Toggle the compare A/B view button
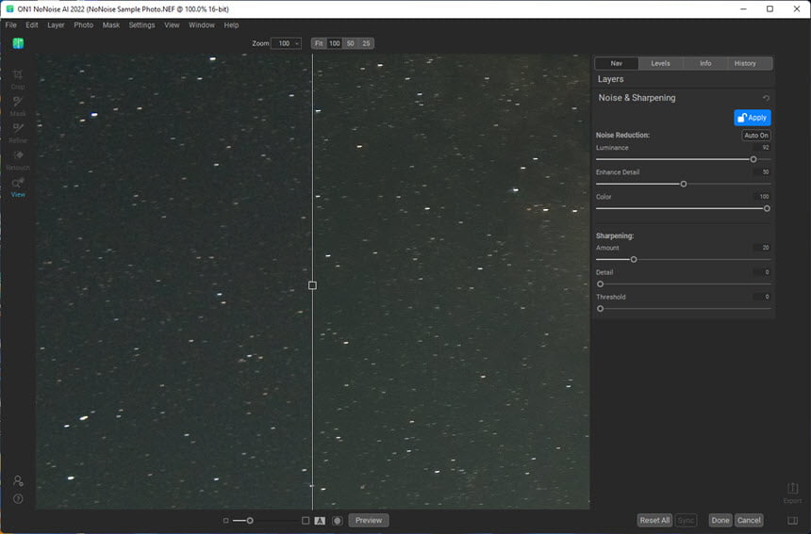Image resolution: width=811 pixels, height=534 pixels. pos(320,521)
